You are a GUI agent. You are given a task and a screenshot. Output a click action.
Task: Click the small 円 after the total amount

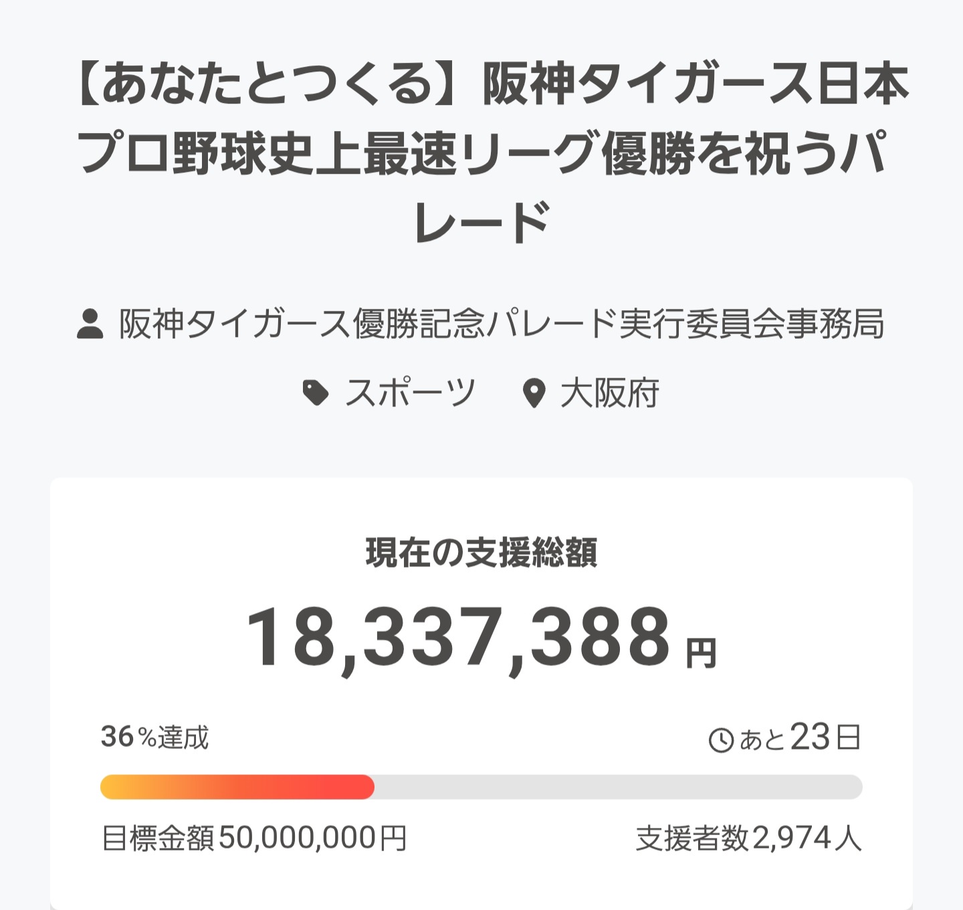pyautogui.click(x=701, y=653)
